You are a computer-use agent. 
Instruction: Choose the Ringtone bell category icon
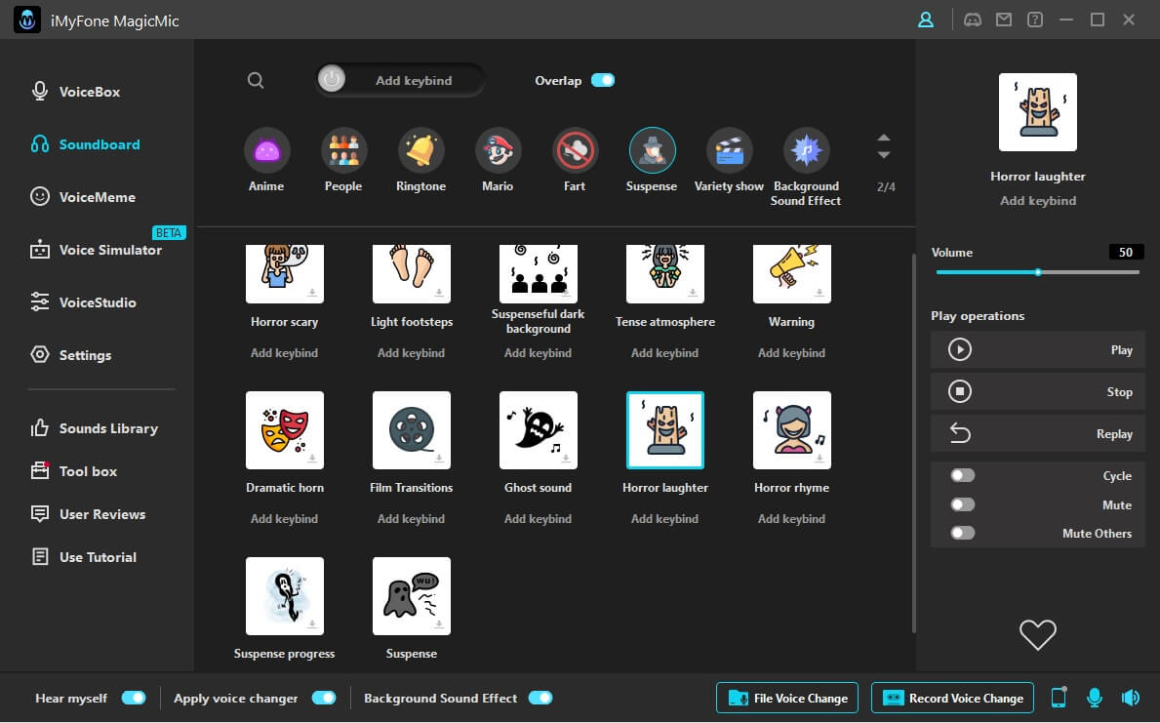point(420,150)
